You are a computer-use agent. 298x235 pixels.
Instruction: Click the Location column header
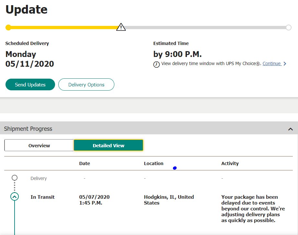(x=154, y=163)
